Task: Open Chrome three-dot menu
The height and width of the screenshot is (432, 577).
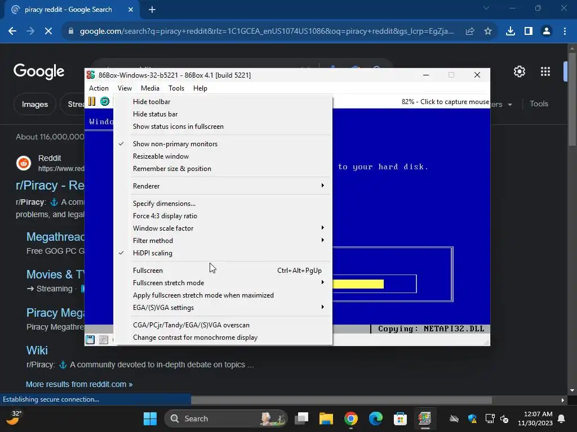Action: 565,31
